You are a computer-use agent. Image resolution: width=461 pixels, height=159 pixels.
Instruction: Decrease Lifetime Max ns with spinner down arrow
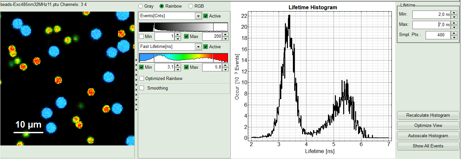tap(454, 27)
